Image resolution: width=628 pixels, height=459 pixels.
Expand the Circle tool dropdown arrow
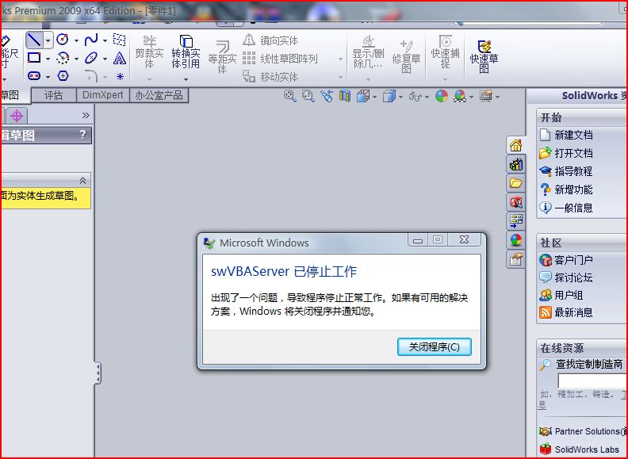[x=76, y=40]
